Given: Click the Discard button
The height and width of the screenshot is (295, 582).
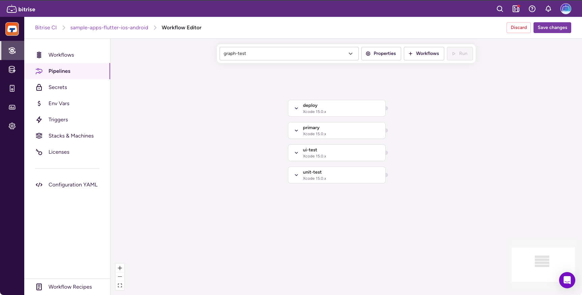Looking at the screenshot, I should pyautogui.click(x=518, y=28).
